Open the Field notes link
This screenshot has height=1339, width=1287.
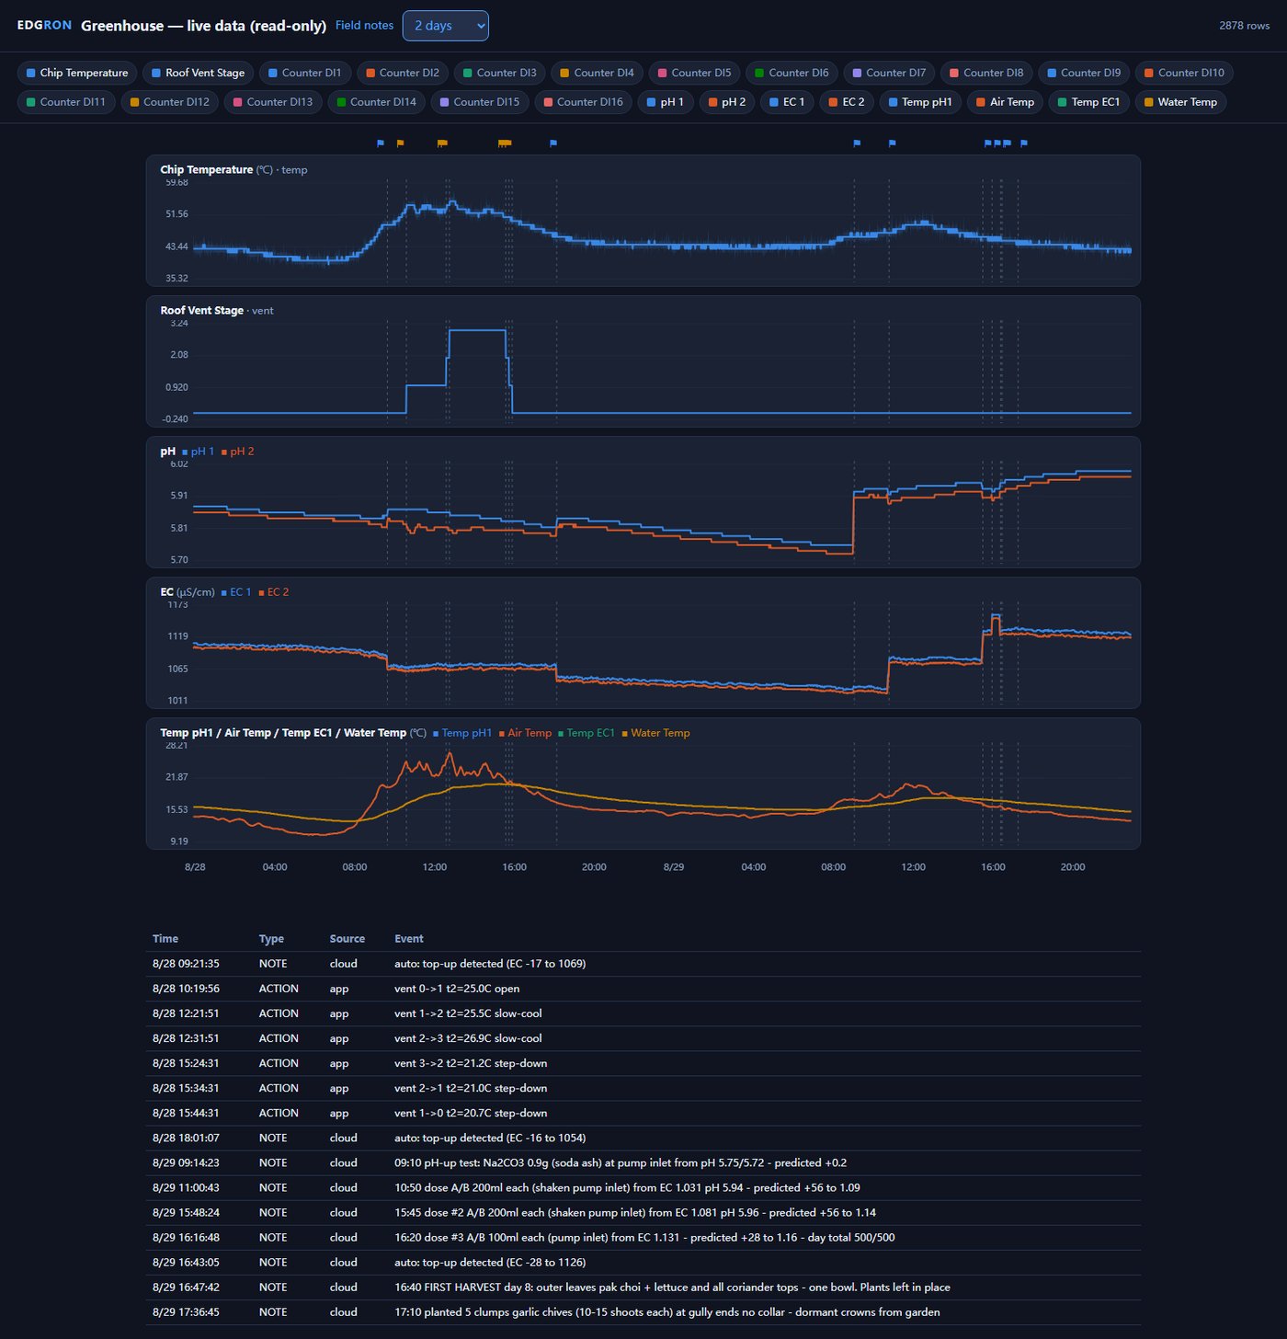tap(364, 26)
